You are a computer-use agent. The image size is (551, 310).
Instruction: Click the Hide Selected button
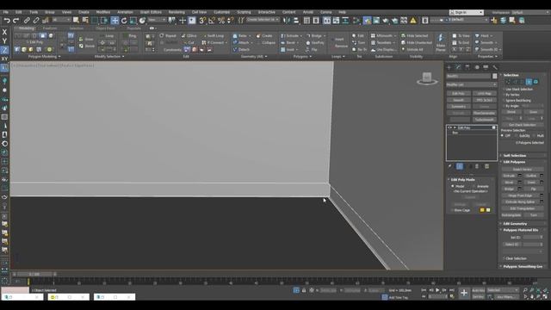[x=415, y=36]
